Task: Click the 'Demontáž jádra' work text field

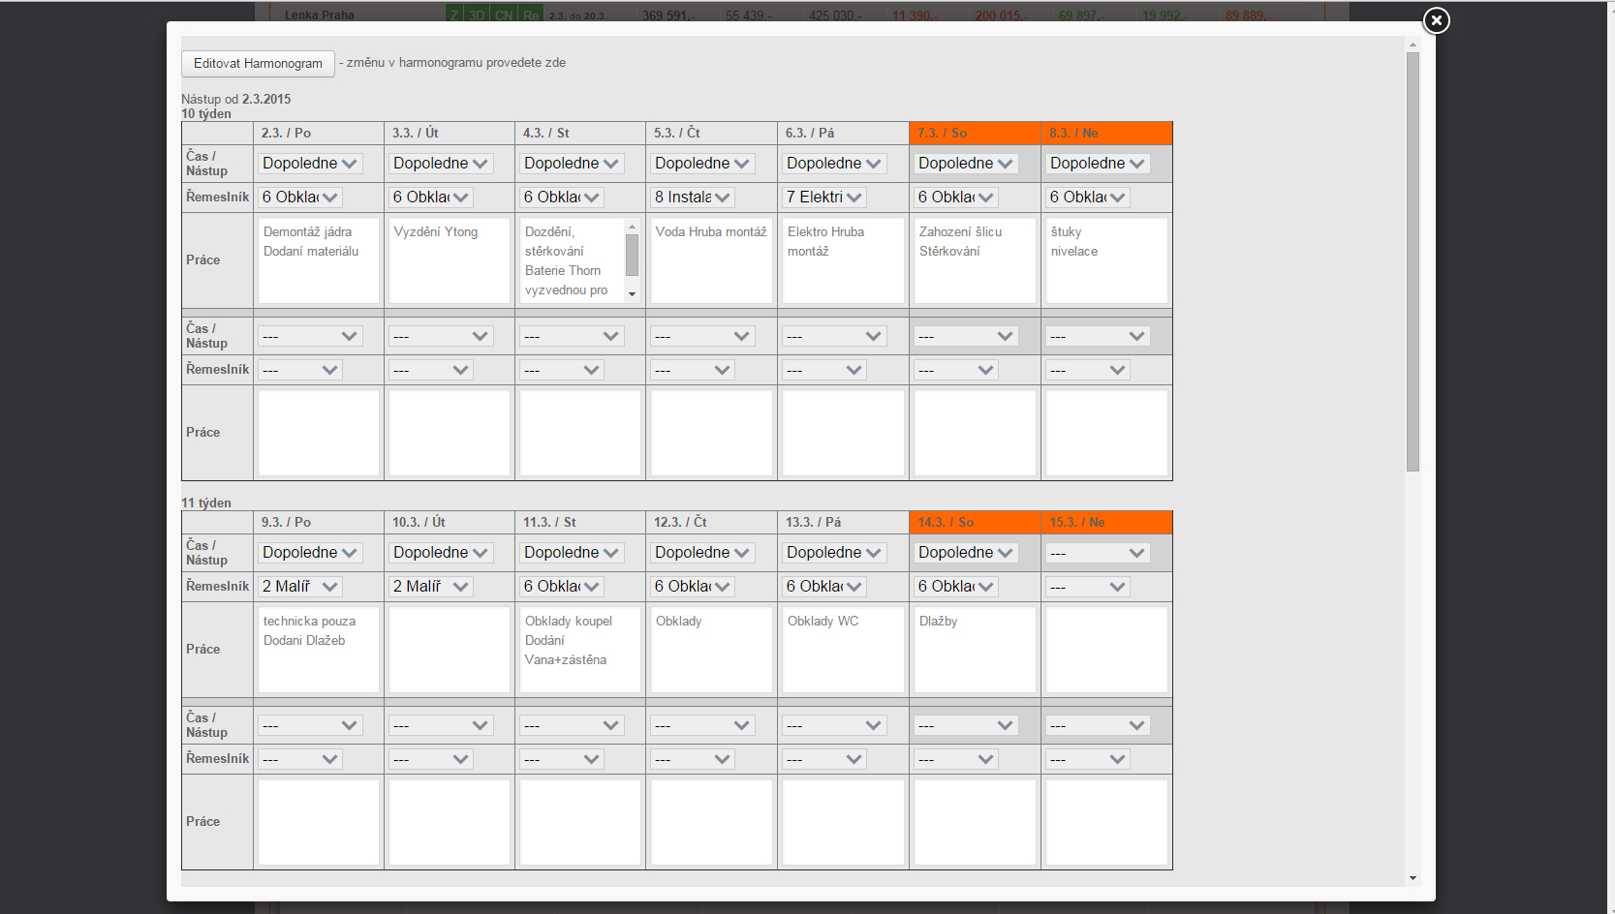Action: (318, 260)
